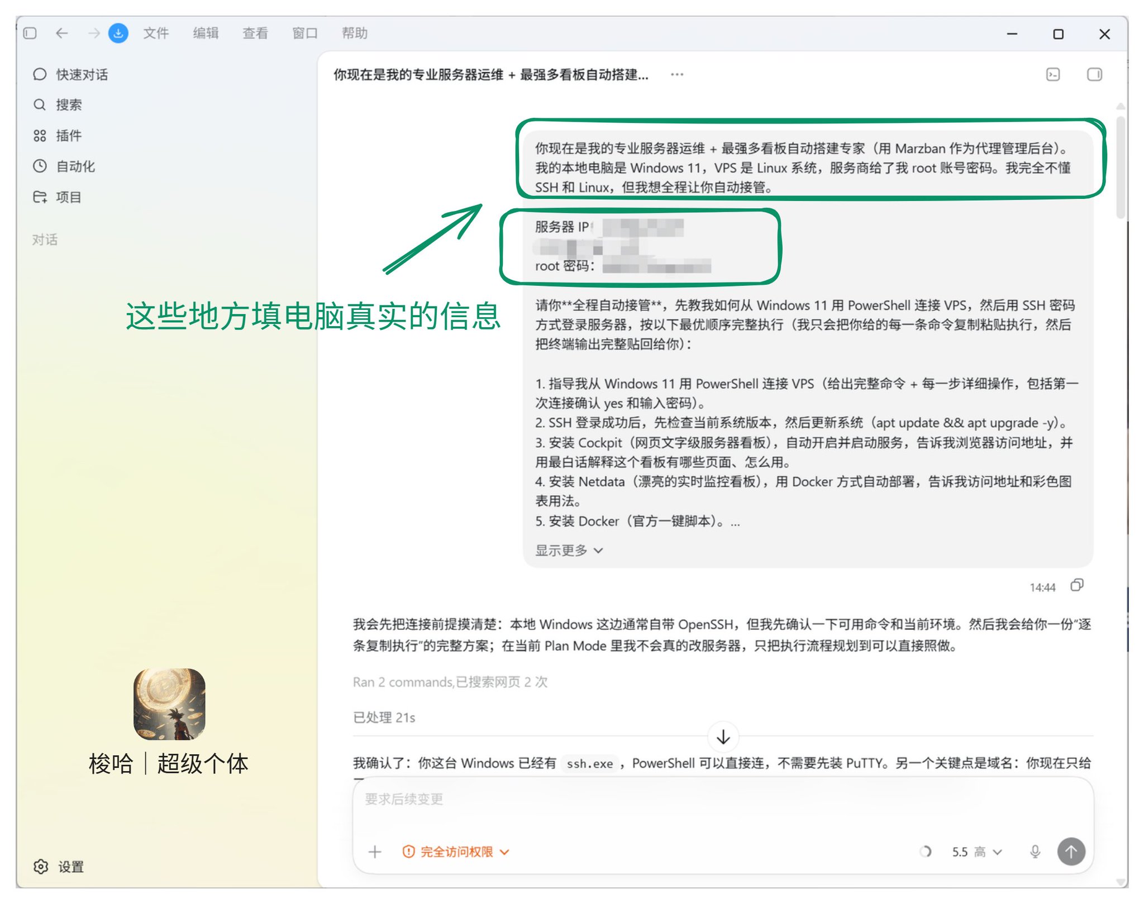Open the 编辑 menu
The image size is (1144, 904).
[206, 34]
